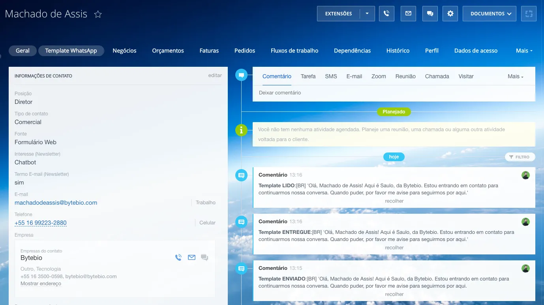Click the envelope email icon in top toolbar
Screen dimensions: 544x305
coord(408,13)
